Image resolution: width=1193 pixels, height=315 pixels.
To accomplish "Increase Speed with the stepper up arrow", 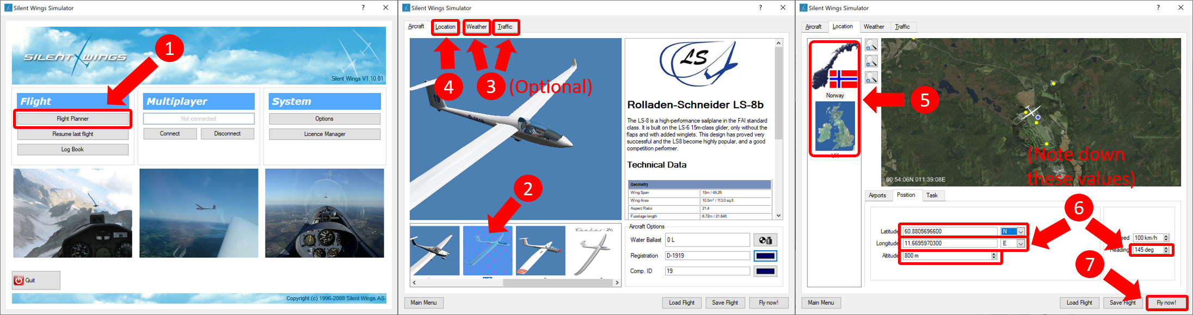I will pos(1166,236).
